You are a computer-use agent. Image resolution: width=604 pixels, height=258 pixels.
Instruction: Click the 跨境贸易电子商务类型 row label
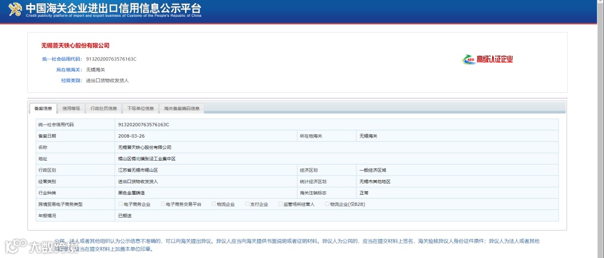60,204
